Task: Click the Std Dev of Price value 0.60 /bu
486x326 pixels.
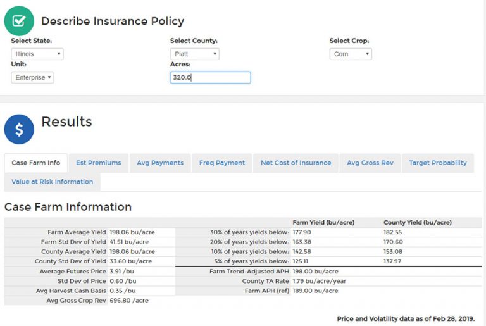Action: pyautogui.click(x=123, y=281)
